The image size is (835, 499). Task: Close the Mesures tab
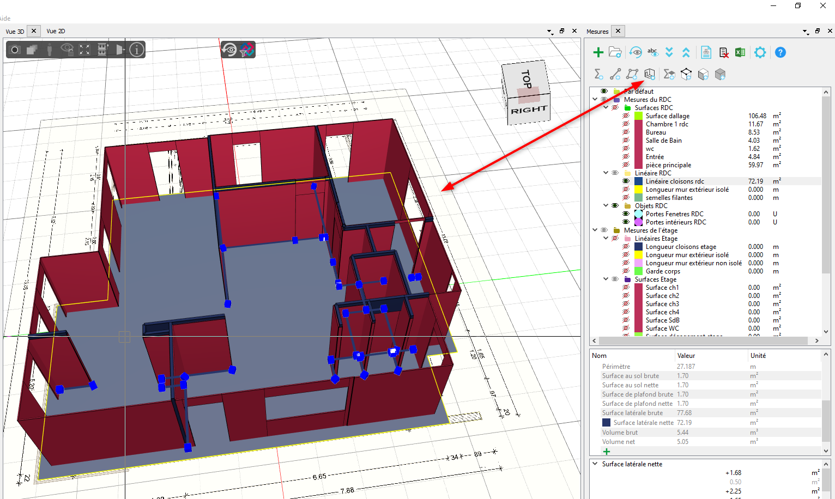coord(618,31)
